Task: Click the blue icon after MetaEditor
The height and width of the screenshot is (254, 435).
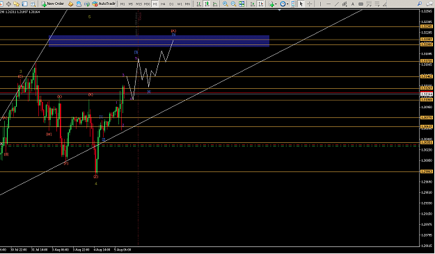Action: click(79, 4)
